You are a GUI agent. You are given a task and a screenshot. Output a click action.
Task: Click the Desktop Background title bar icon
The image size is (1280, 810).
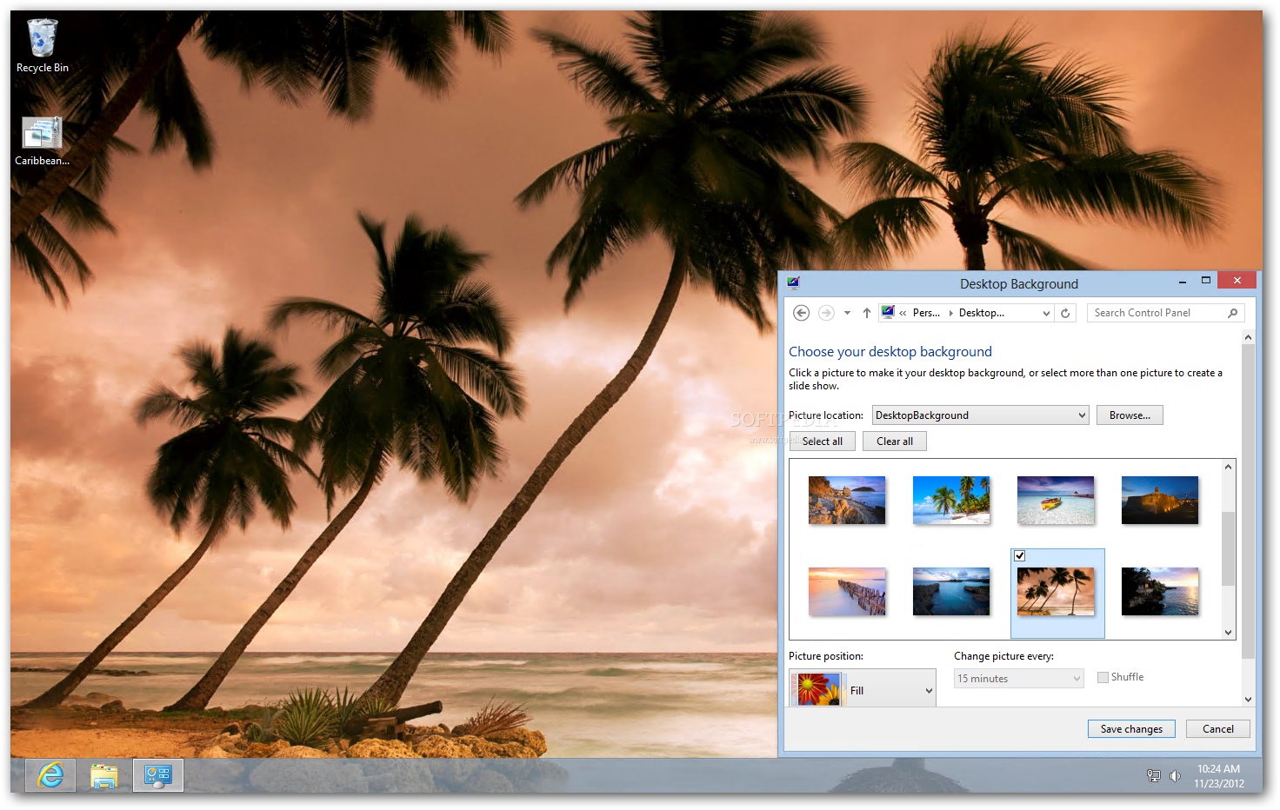(x=793, y=283)
